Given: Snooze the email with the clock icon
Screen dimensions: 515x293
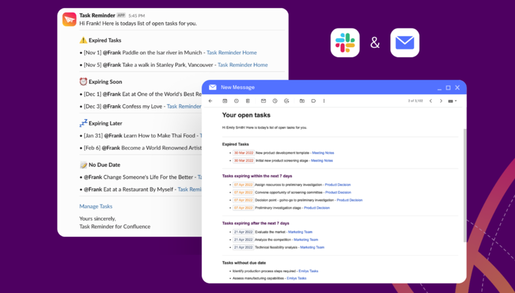Looking at the screenshot, I should point(275,101).
